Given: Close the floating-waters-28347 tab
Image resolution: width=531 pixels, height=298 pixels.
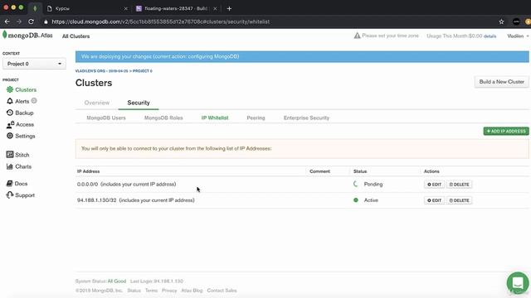Looking at the screenshot, I should tap(215, 8).
